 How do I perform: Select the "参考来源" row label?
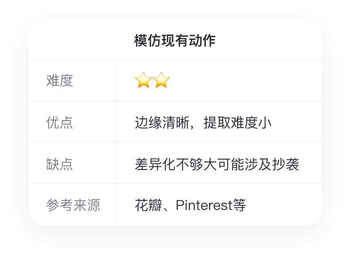tap(73, 205)
